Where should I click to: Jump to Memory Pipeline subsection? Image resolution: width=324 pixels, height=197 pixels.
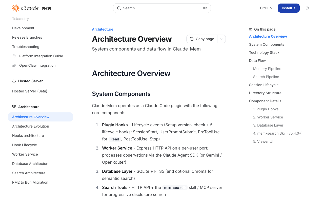pyautogui.click(x=267, y=69)
